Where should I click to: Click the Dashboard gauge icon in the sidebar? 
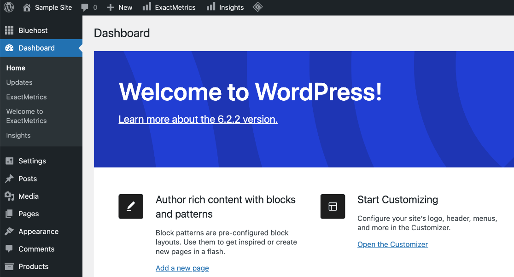click(x=9, y=48)
